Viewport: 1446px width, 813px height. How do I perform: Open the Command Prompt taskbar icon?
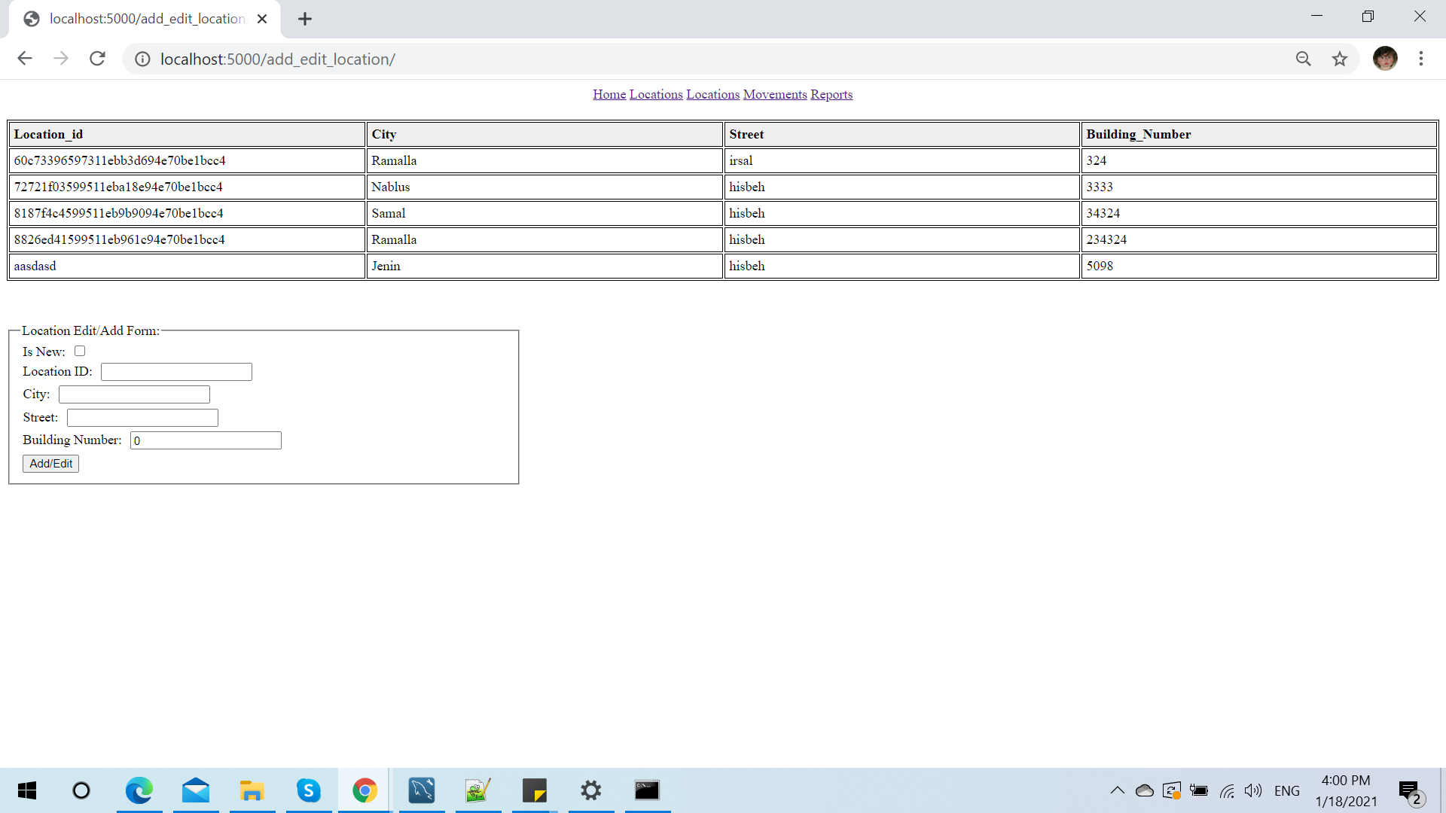coord(646,790)
